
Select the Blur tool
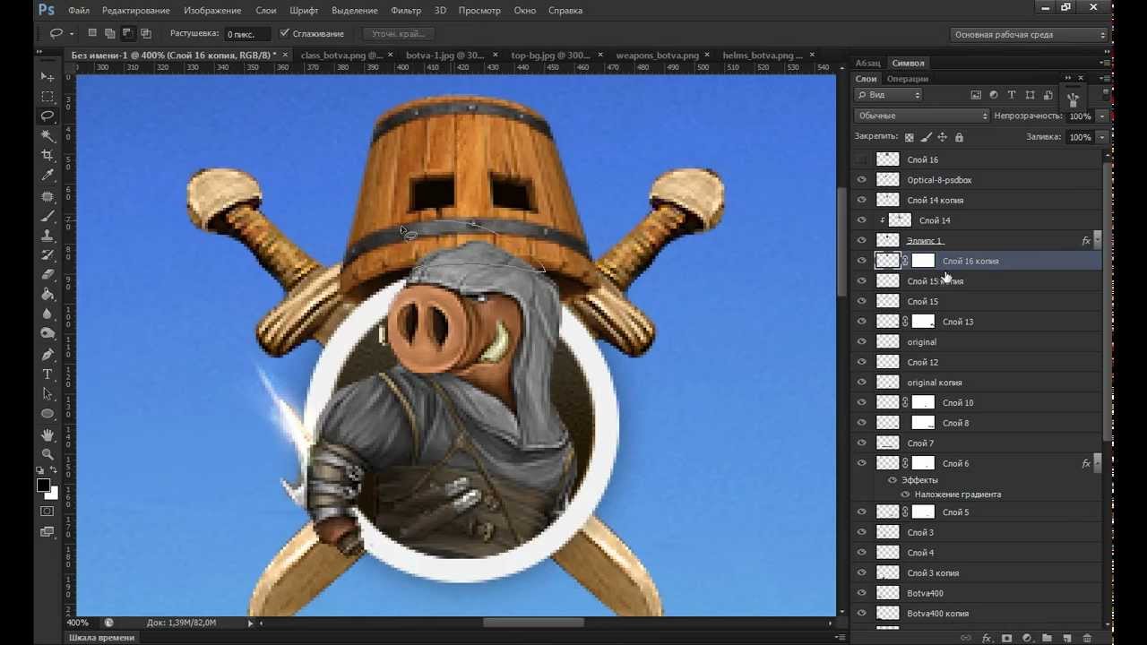tap(47, 314)
